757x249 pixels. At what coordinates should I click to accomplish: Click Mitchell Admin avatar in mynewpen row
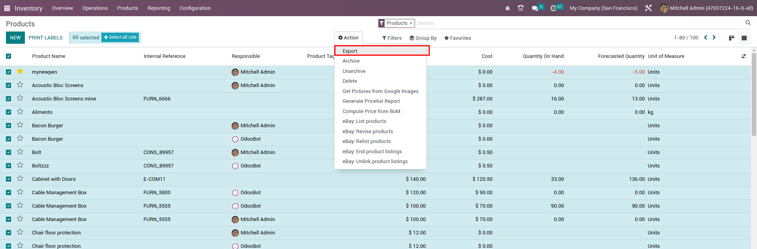coord(235,72)
